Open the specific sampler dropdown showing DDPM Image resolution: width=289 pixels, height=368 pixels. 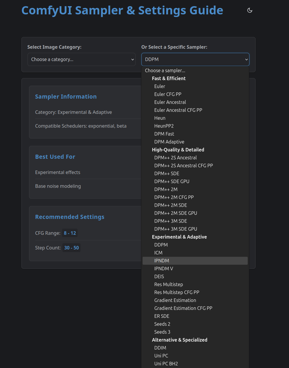(195, 59)
